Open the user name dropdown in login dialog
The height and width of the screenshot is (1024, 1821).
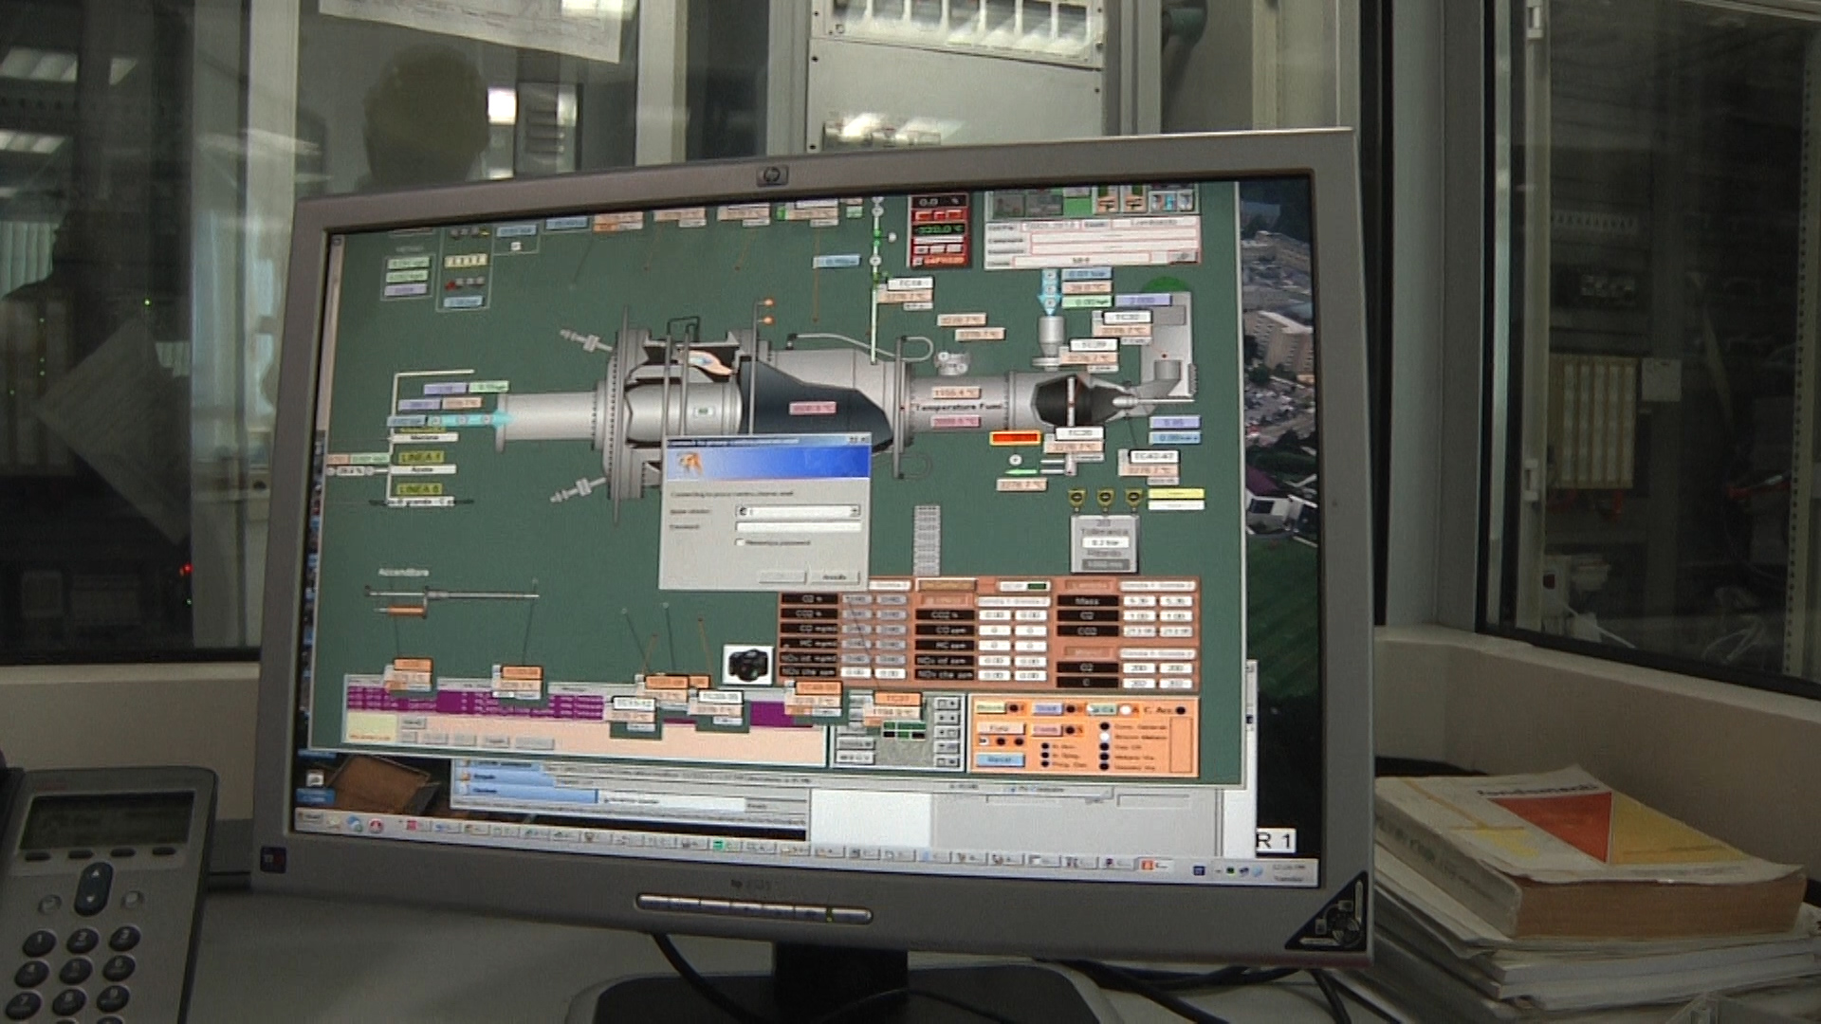855,511
